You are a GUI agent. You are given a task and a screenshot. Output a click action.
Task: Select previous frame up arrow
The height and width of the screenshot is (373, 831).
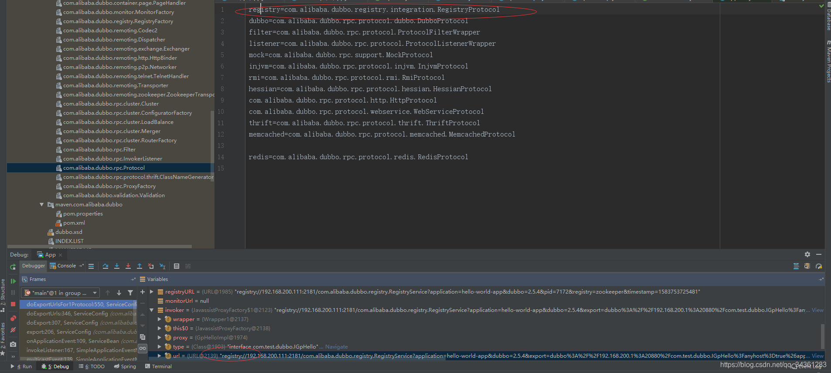click(x=108, y=293)
